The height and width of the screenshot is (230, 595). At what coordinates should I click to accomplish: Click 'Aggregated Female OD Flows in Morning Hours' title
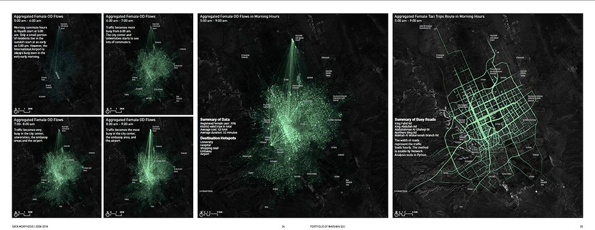click(240, 16)
